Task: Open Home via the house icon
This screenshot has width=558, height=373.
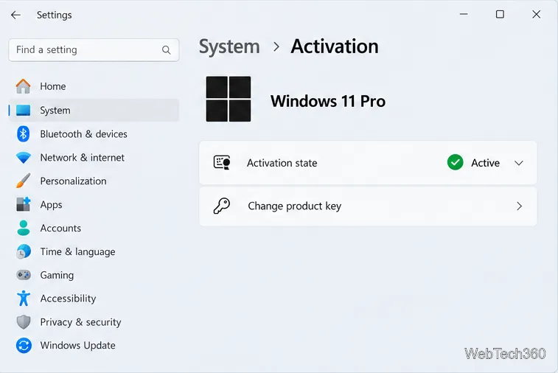Action: (23, 86)
